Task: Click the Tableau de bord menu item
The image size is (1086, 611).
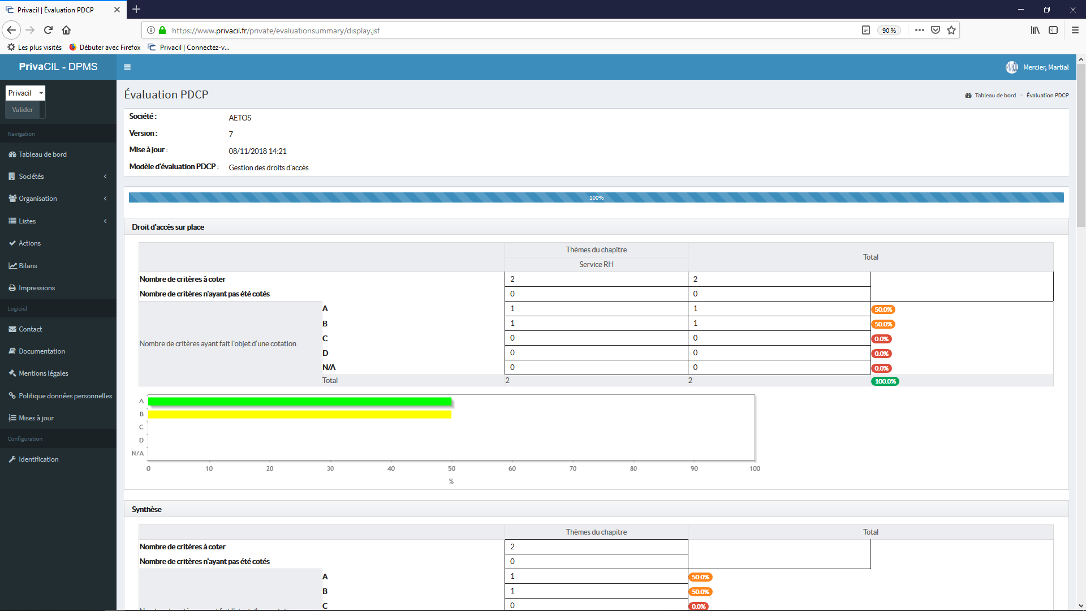Action: click(x=42, y=154)
